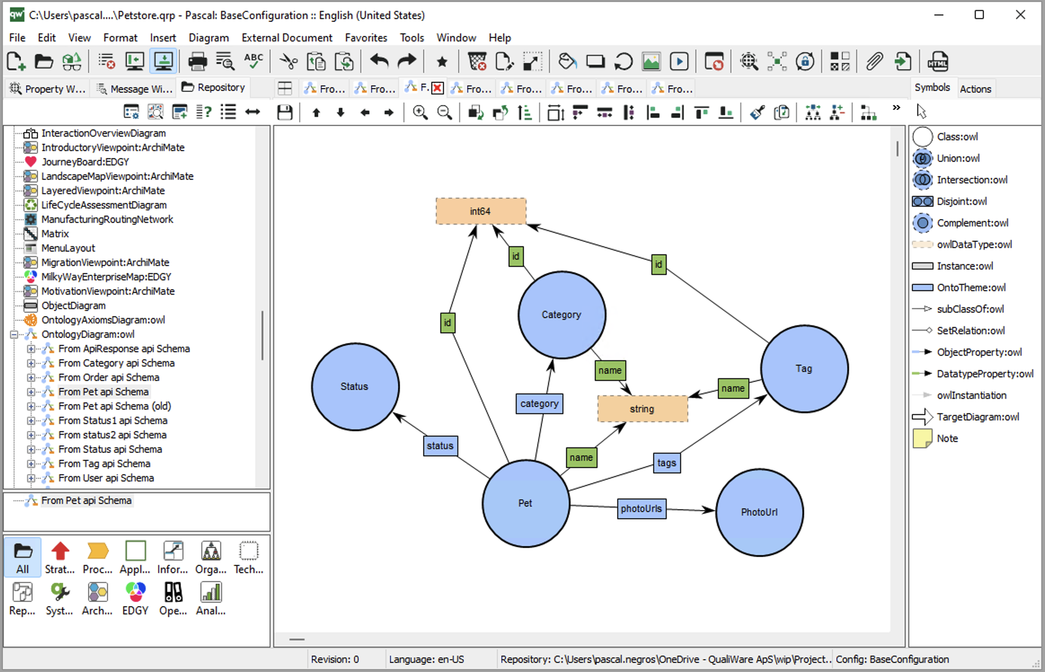Screen dimensions: 1045x672
Task: Expand From Status api Schema node
Action: tap(31, 449)
